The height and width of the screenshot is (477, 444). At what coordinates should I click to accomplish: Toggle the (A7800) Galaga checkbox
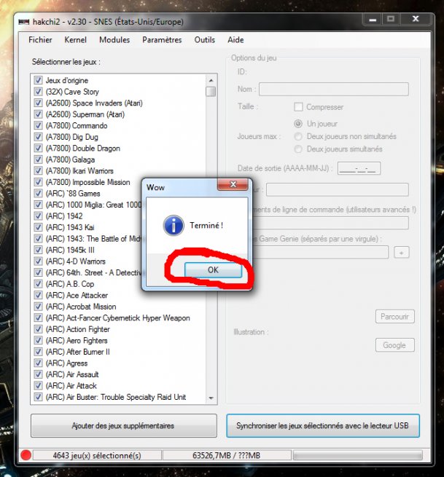(x=39, y=159)
